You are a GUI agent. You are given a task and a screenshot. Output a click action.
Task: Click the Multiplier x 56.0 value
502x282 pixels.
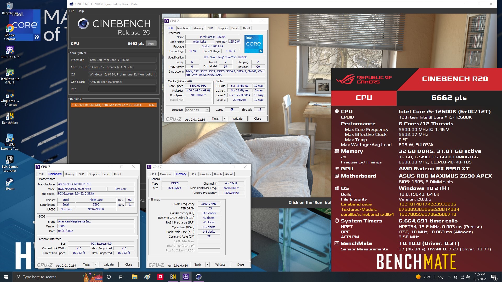pos(198,90)
